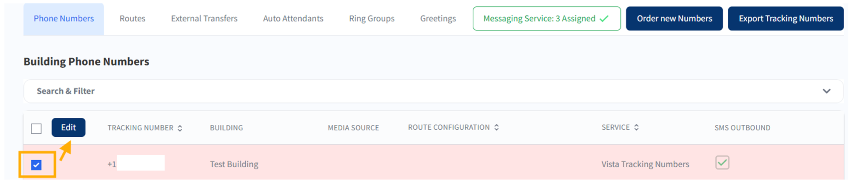Open the Search & Filter panel
Image resolution: width=854 pixels, height=184 pixels.
click(433, 91)
